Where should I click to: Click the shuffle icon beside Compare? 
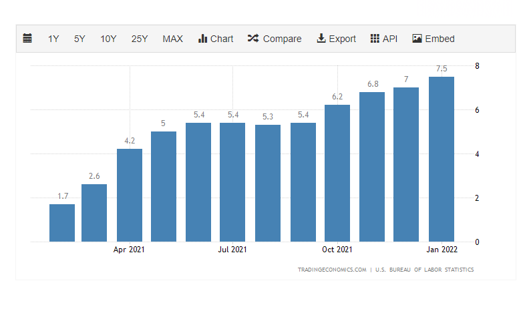pyautogui.click(x=253, y=39)
